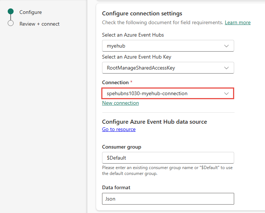This screenshot has width=265, height=213.
Task: Click the filled Configure step circle
Action: (11, 12)
